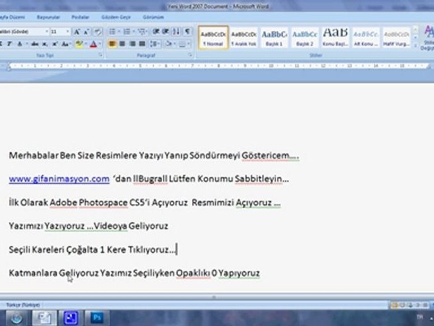Open the Başvurular tab
Screen dimensions: 434x326
pos(48,17)
